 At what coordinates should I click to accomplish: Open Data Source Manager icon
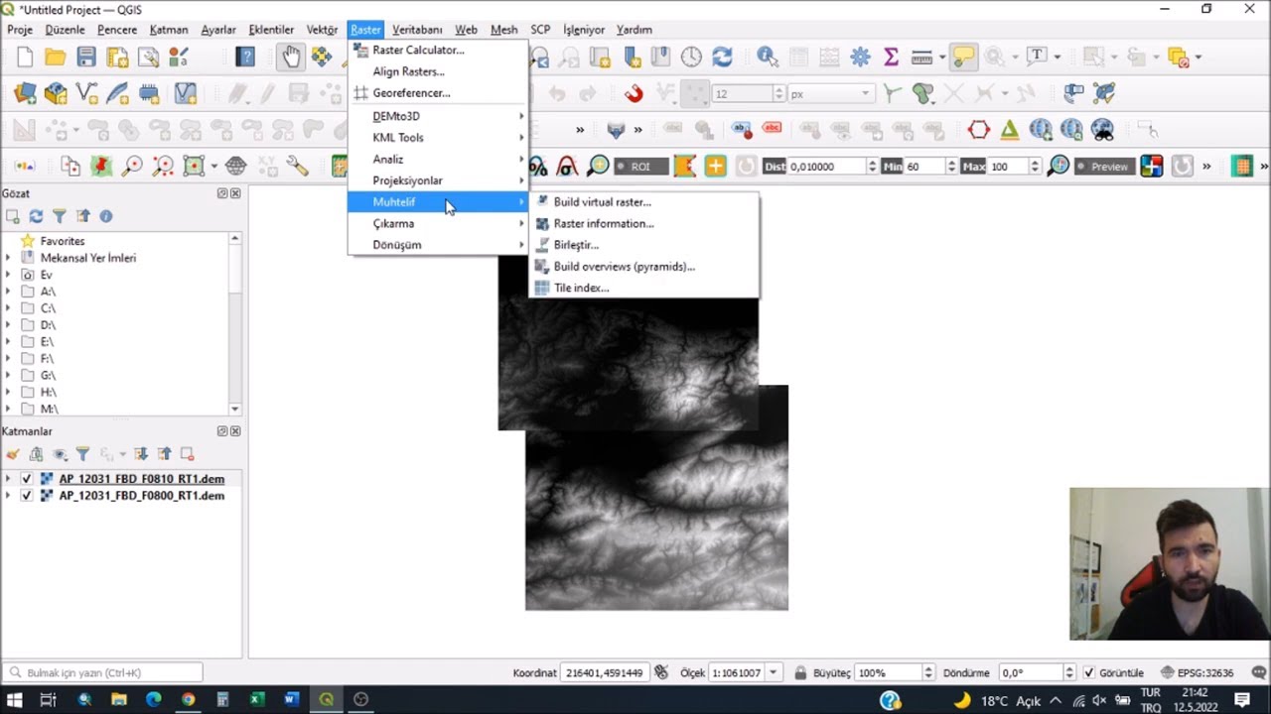(25, 94)
